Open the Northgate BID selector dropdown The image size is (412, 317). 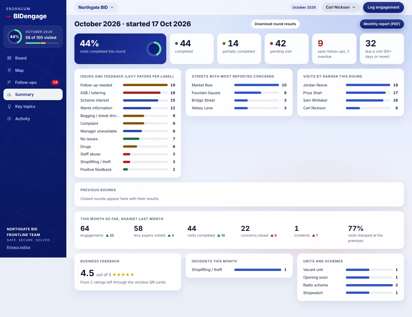96,7
